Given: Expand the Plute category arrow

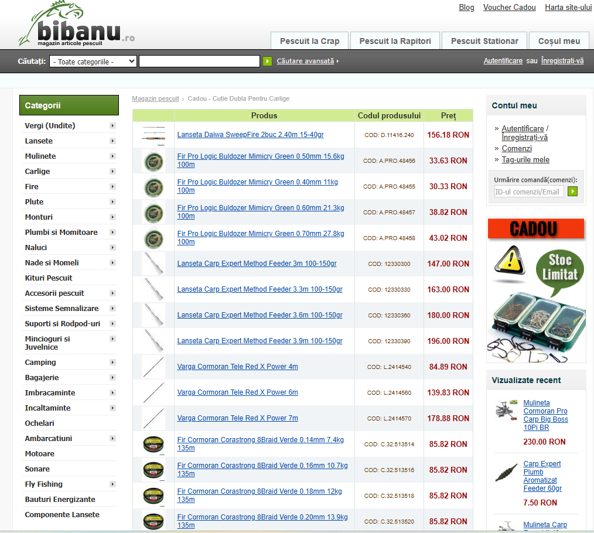Looking at the screenshot, I should [112, 202].
